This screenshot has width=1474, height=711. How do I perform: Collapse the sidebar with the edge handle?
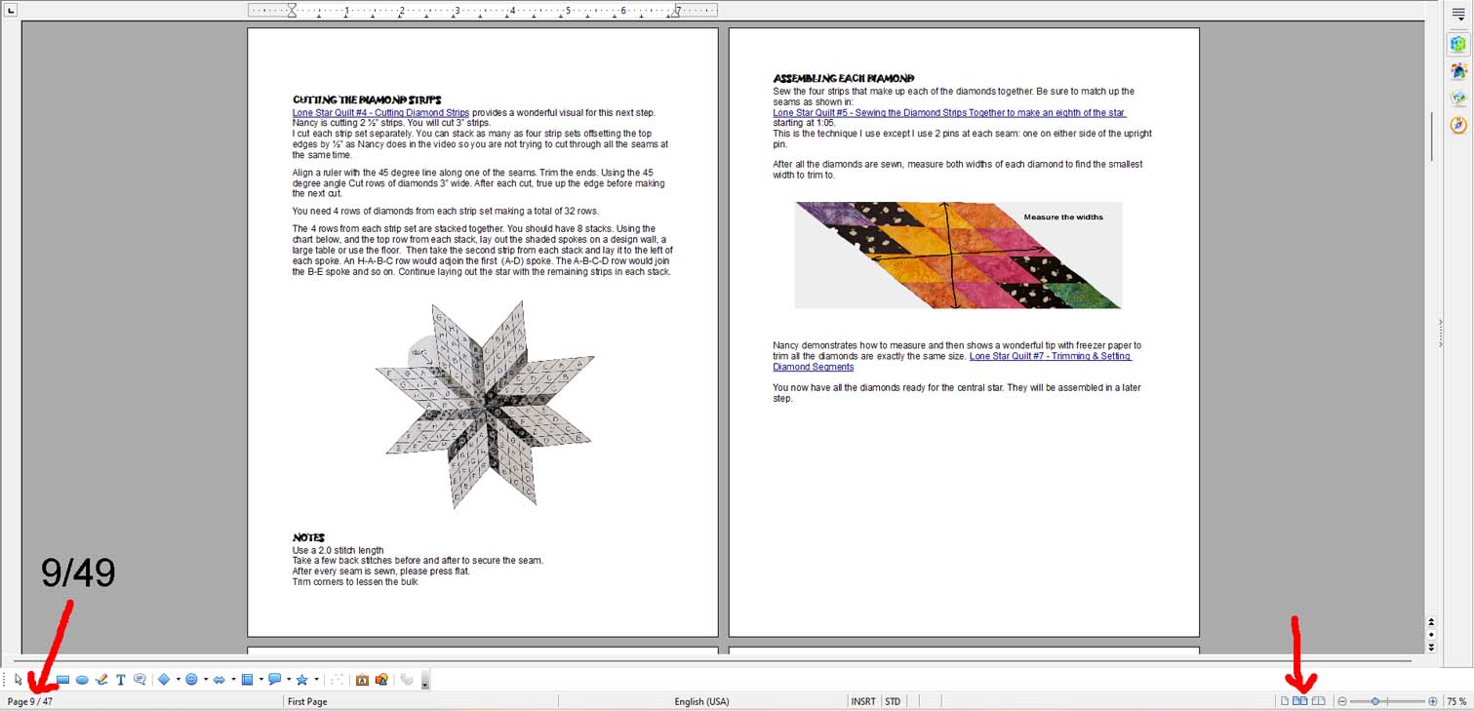tap(1441, 333)
